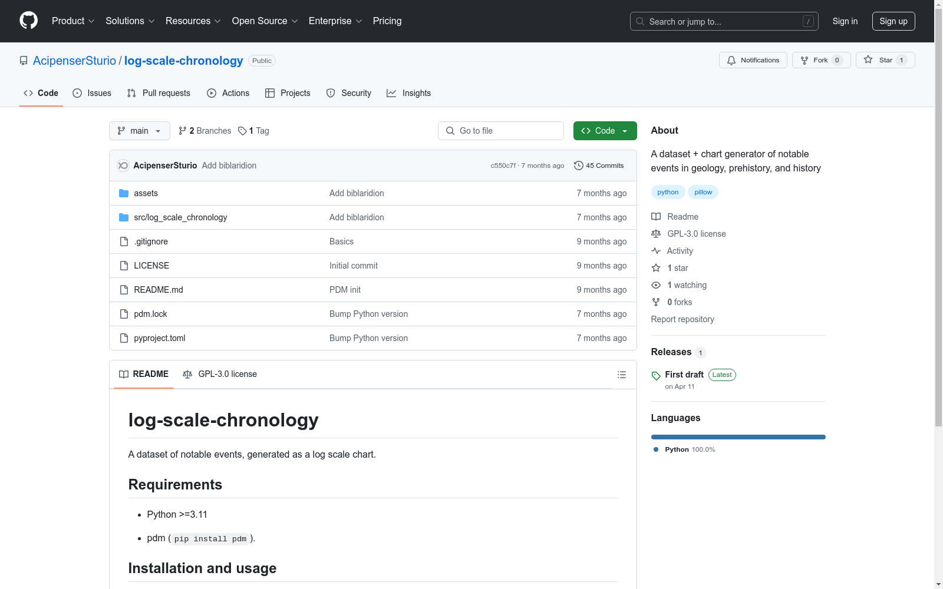The image size is (943, 589).
Task: Click the Python language bar
Action: coord(738,437)
